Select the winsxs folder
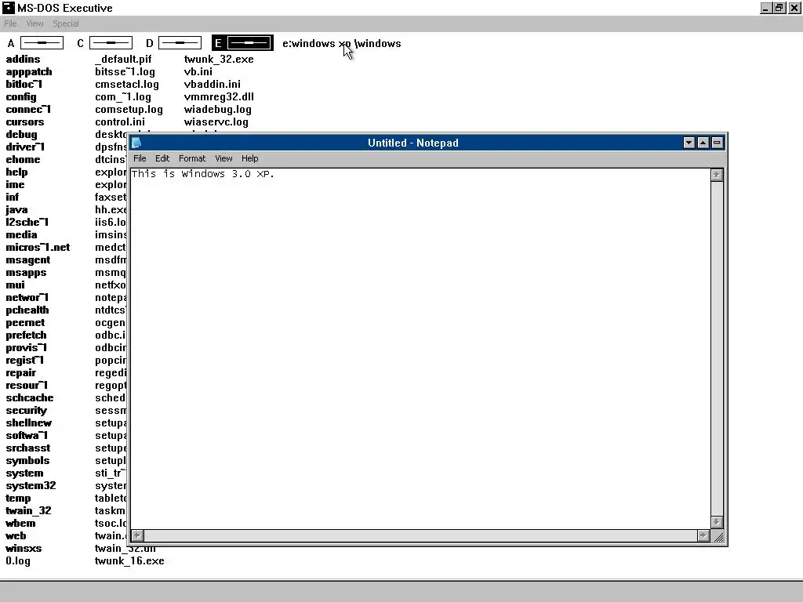Viewport: 803px width, 602px height. click(24, 549)
